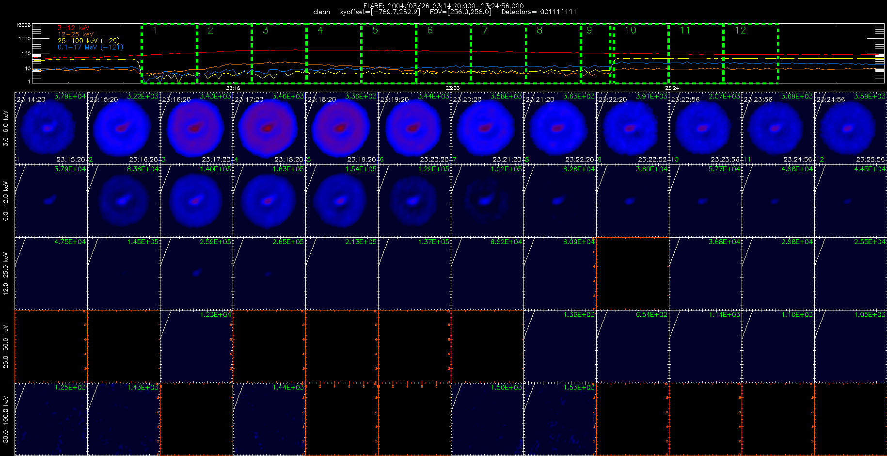Open the 12.0-25.0 keV panel labeled 3.68E+04

coord(705,274)
